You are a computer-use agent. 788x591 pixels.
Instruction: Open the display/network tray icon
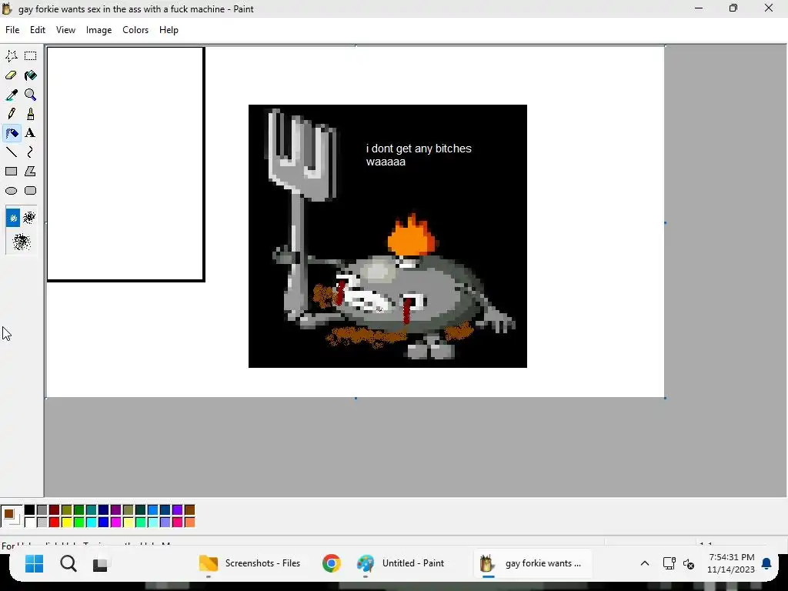[669, 563]
